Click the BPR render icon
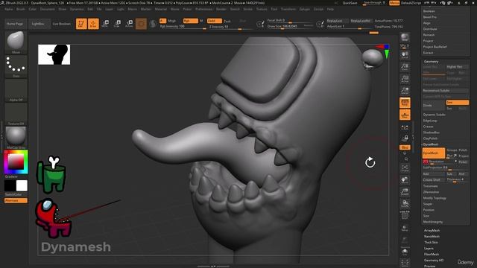 [405, 37]
